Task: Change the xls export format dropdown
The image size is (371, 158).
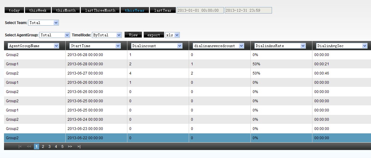Action: pos(172,35)
